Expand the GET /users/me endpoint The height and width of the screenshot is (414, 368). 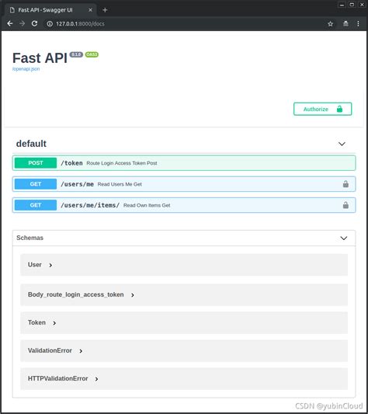coord(184,184)
